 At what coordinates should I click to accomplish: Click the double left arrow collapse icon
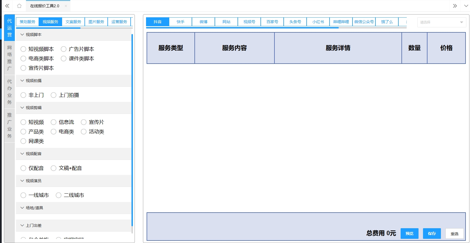point(7,6)
